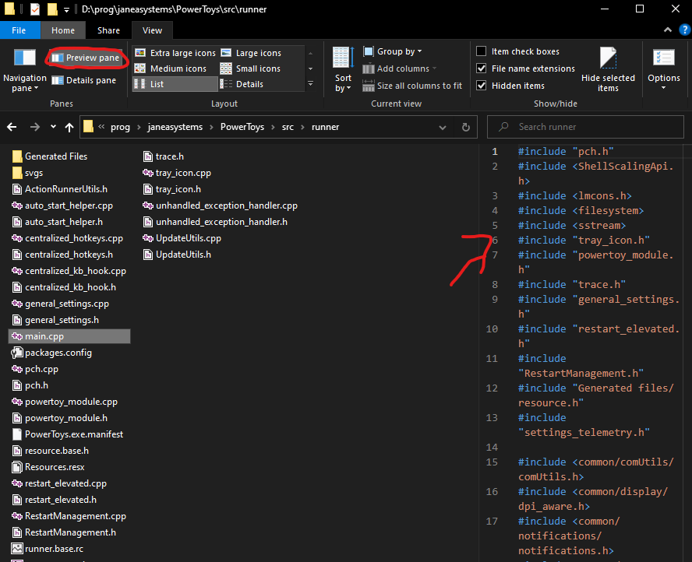Open the File menu
692x562 pixels.
pos(19,30)
